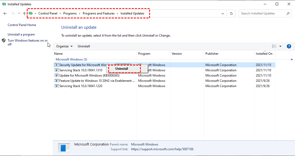The width and height of the screenshot is (295, 156).
Task: Open Programs and Features breadcrumb
Action: pos(99,13)
